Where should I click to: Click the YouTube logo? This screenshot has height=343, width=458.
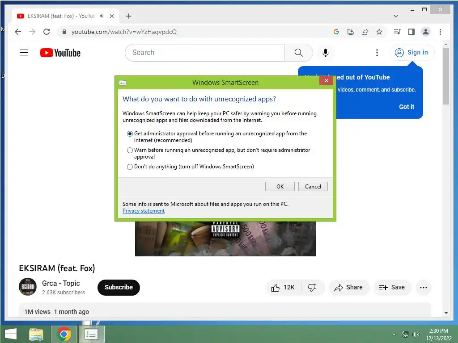[60, 53]
